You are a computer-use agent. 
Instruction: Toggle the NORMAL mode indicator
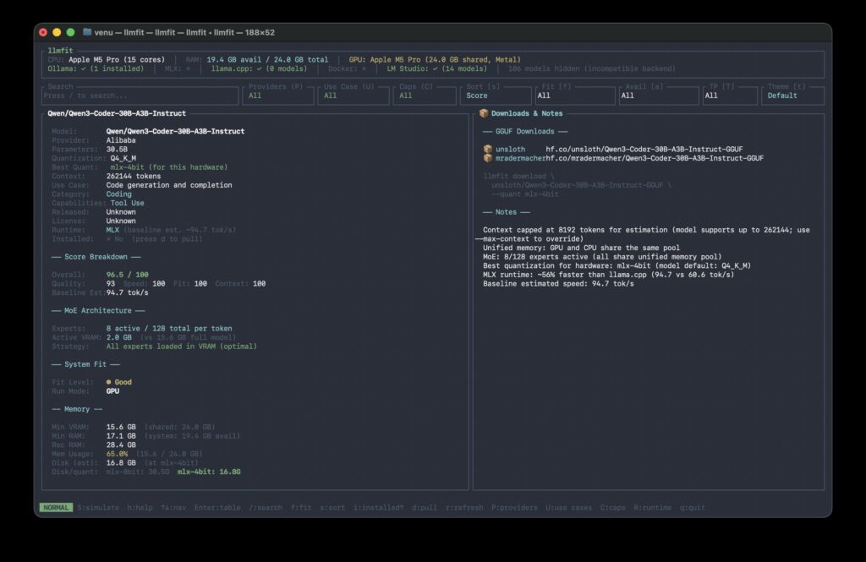[x=56, y=508]
